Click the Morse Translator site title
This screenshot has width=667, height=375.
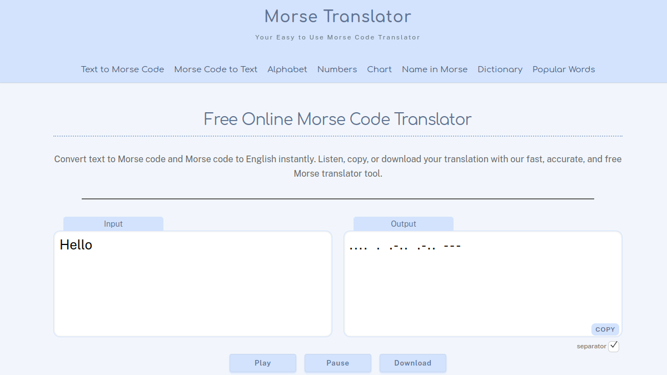(338, 17)
